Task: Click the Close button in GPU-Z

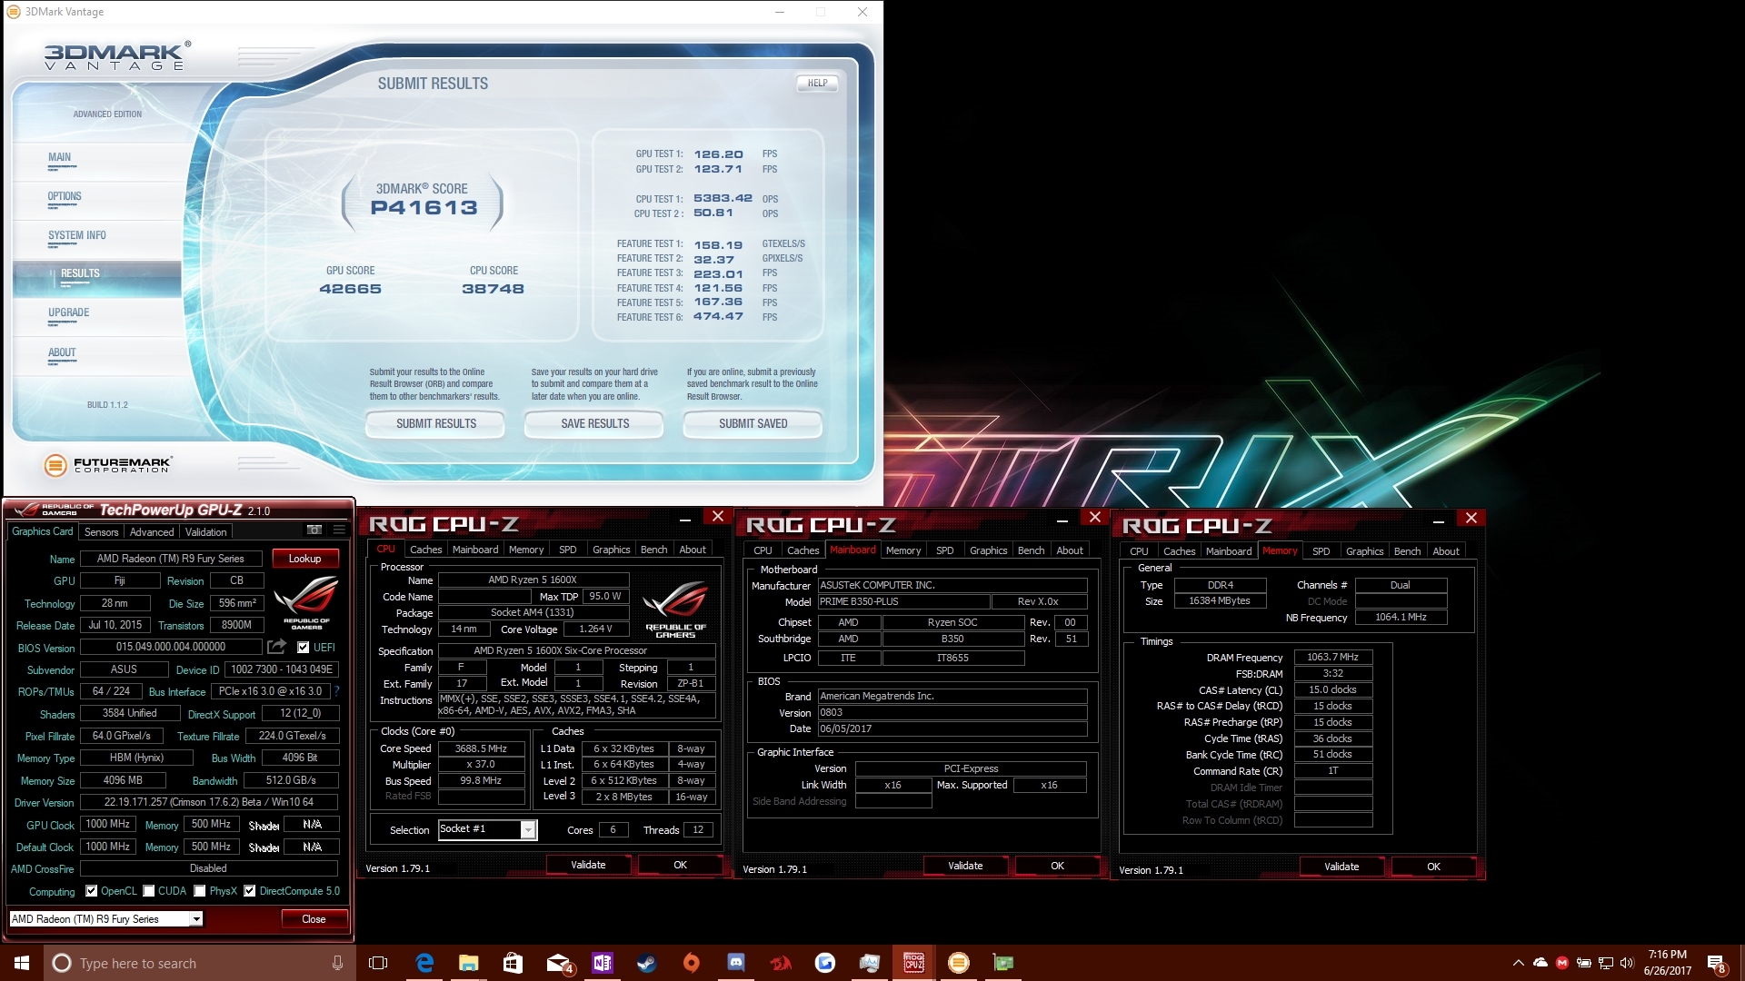Action: point(314,919)
